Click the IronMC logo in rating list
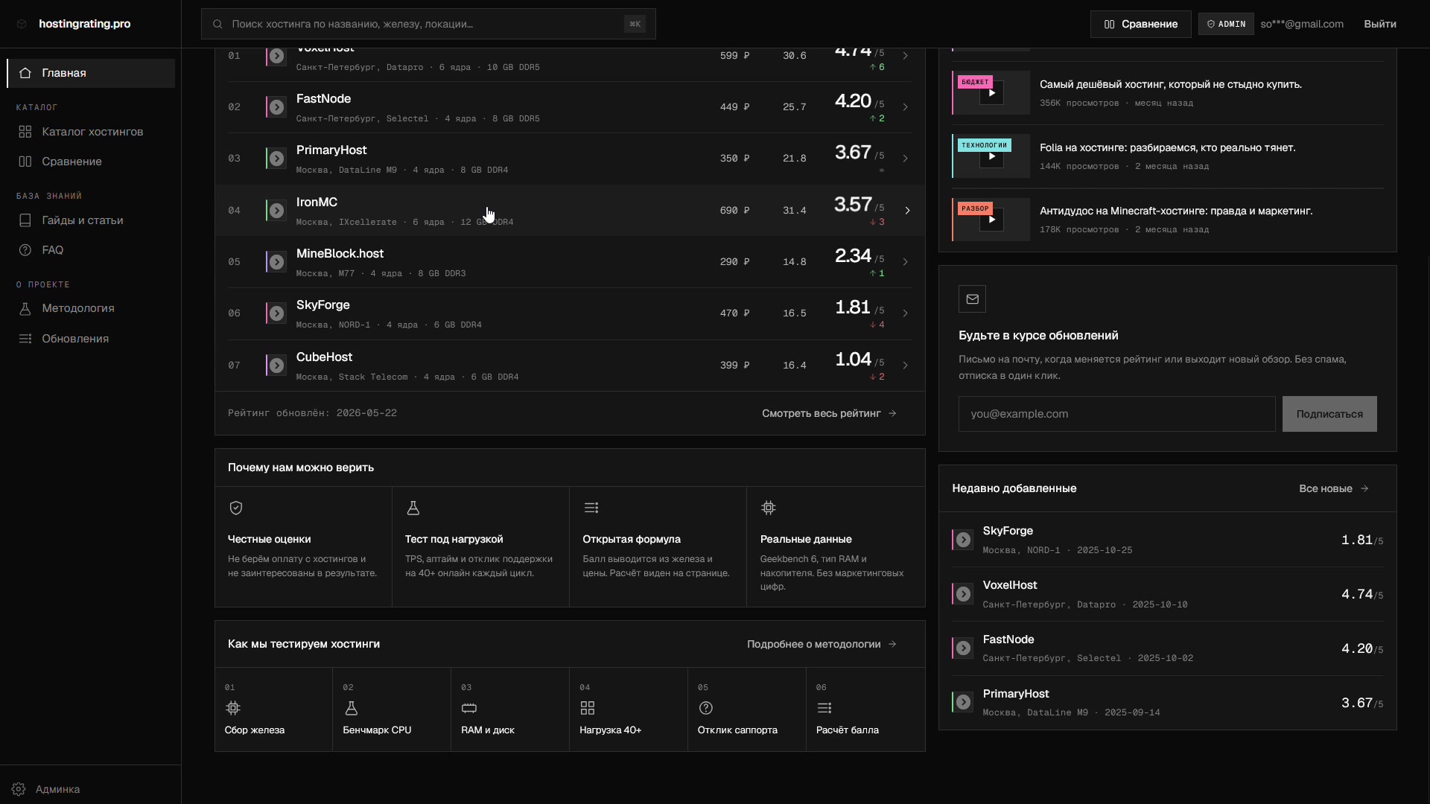Viewport: 1430px width, 804px height. coord(276,211)
